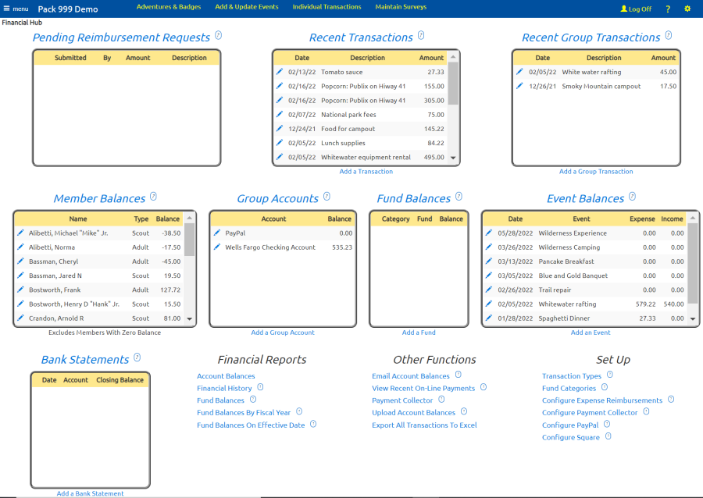
Task: Open Add & Update Events menu
Action: [x=247, y=7]
